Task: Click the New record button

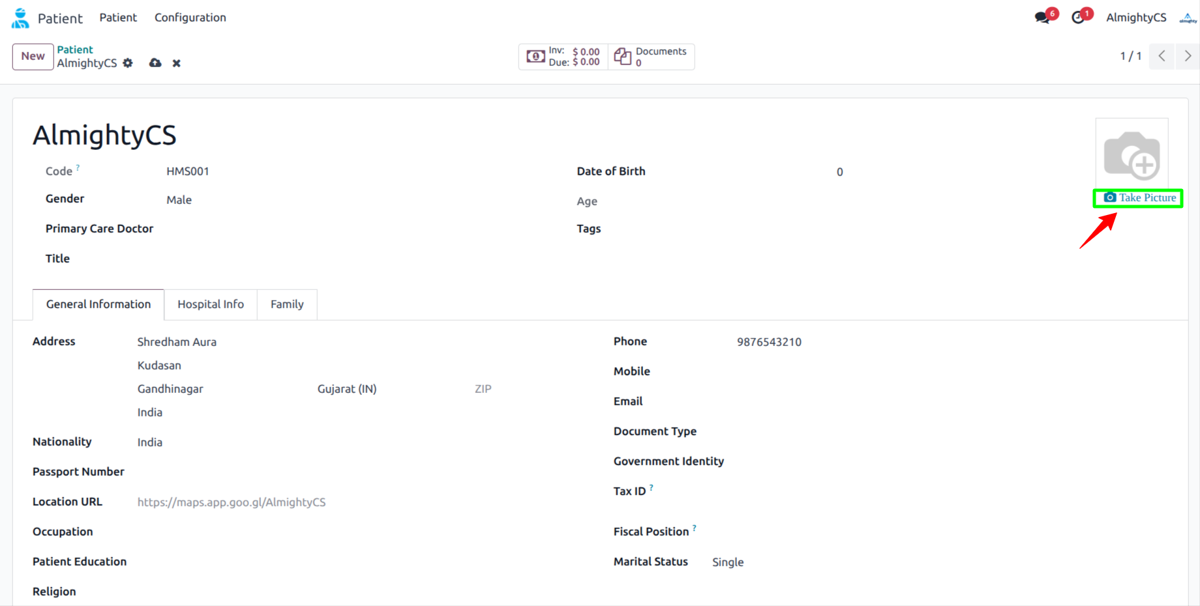Action: (33, 57)
